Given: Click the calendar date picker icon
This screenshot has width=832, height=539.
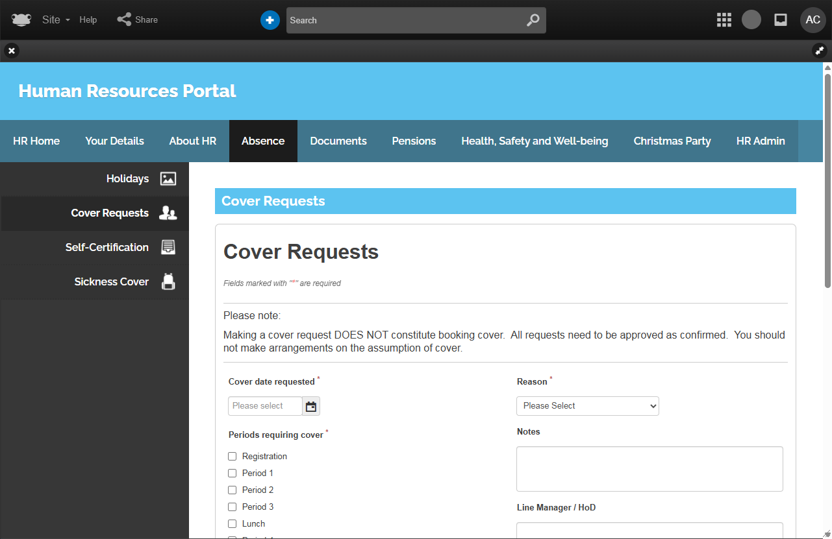Looking at the screenshot, I should 311,406.
